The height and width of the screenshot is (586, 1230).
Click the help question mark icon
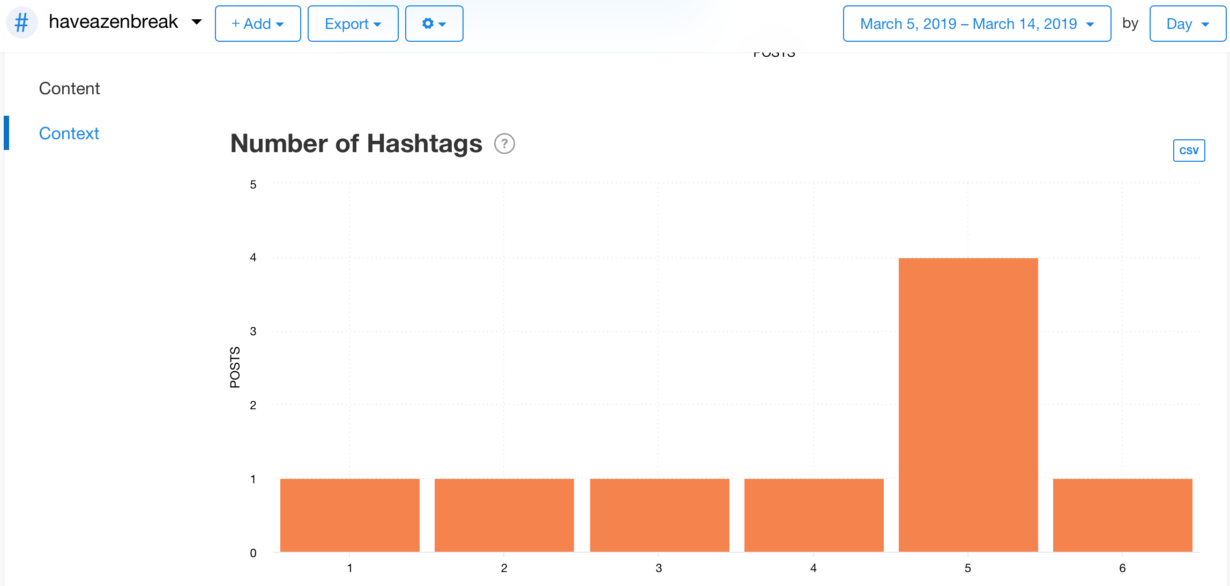point(504,144)
